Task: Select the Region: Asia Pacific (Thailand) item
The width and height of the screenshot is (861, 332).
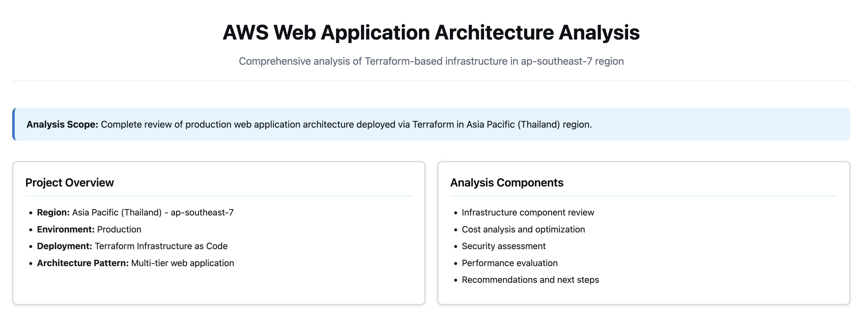Action: point(135,212)
